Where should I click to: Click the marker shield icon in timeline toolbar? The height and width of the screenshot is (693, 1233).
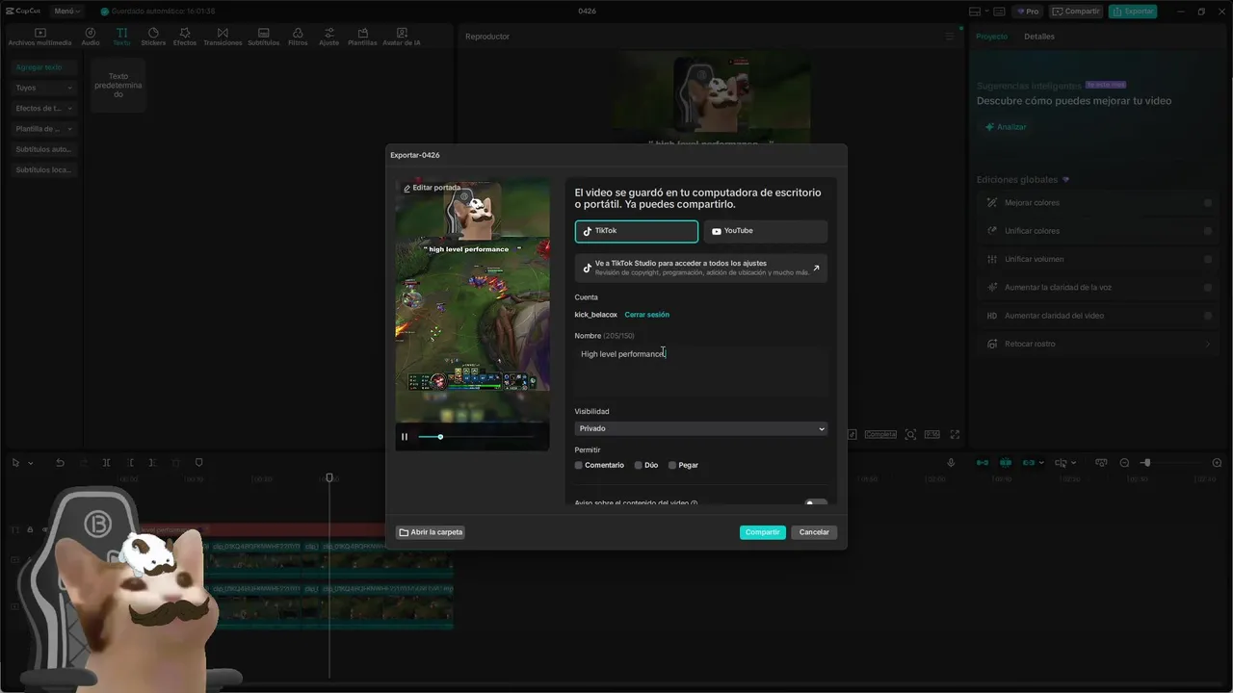point(199,463)
